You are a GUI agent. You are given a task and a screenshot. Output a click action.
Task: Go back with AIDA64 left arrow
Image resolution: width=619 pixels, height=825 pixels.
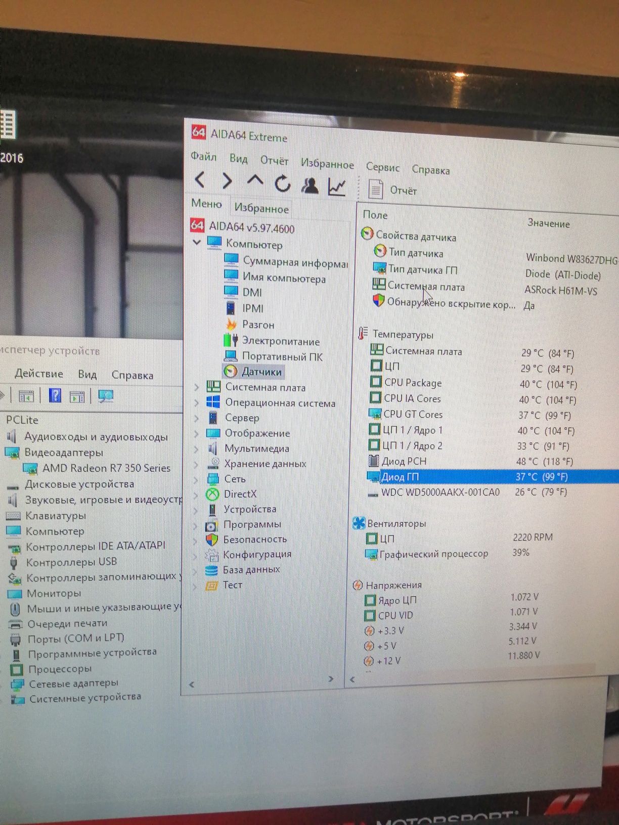(x=200, y=179)
